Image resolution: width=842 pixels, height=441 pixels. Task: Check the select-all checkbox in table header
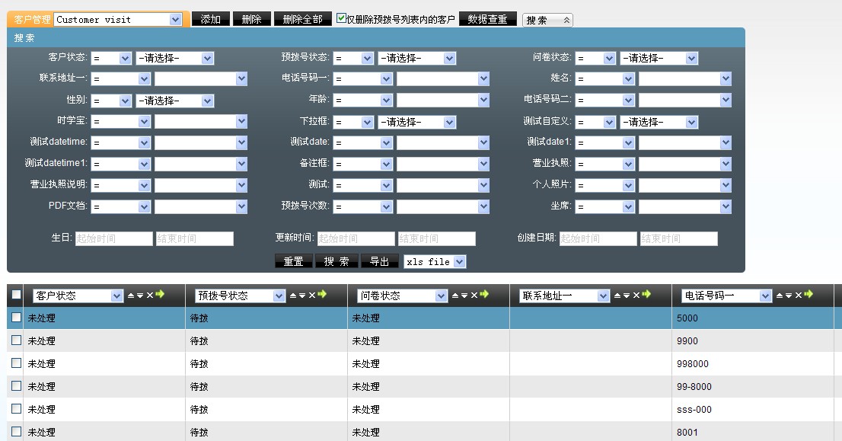(x=17, y=296)
